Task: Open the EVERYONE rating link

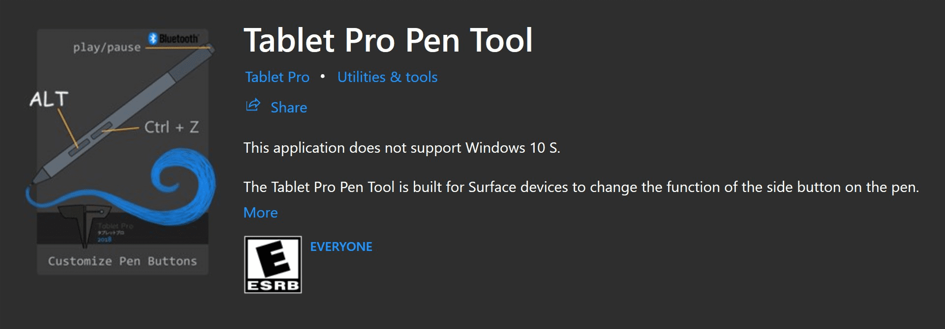Action: tap(341, 247)
